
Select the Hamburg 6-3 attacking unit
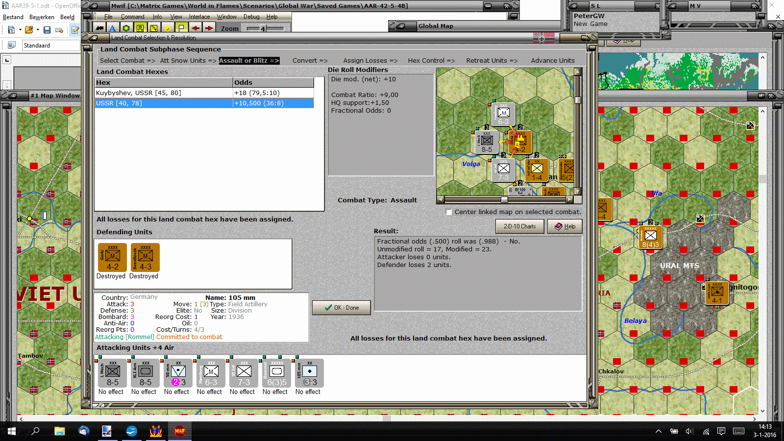[x=211, y=373]
